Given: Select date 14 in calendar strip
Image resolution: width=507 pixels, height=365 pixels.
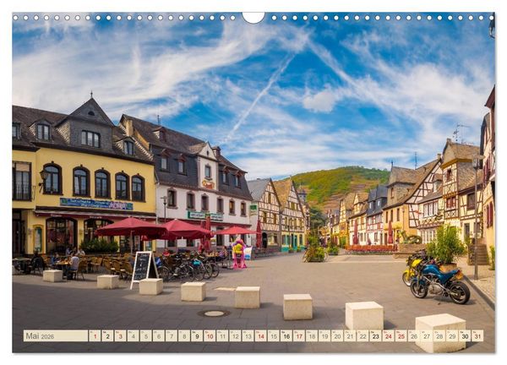Looking at the screenshot, I should tap(261, 336).
